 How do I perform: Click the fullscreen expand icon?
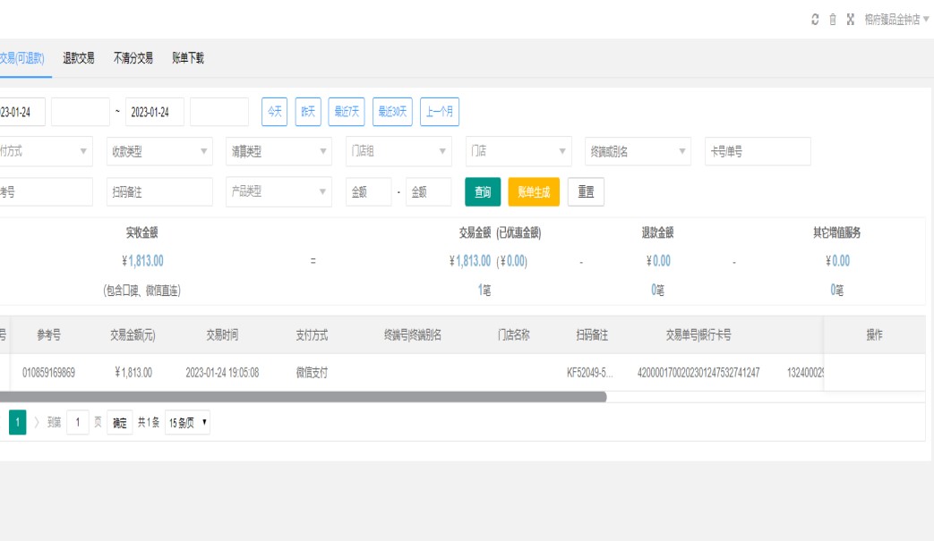tap(851, 20)
